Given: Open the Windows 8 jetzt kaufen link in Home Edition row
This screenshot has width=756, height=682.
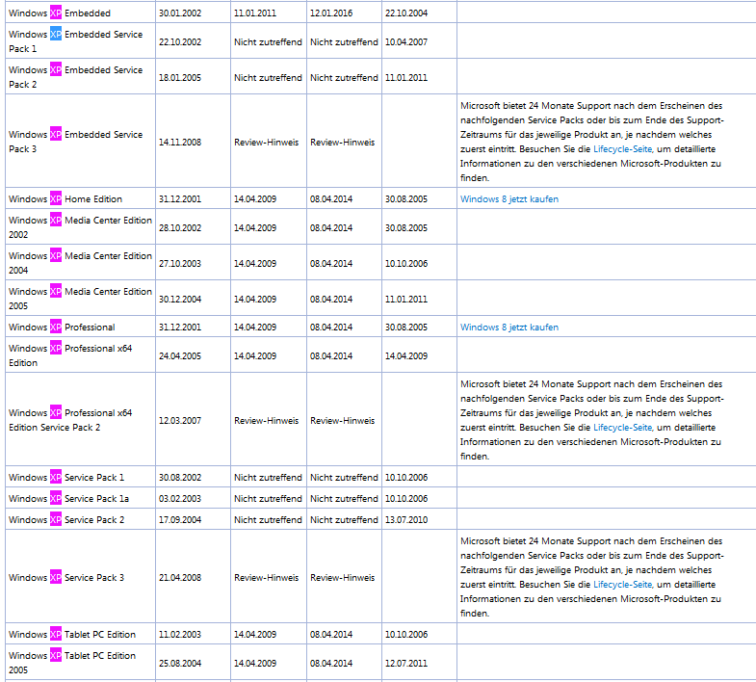Looking at the screenshot, I should [509, 199].
